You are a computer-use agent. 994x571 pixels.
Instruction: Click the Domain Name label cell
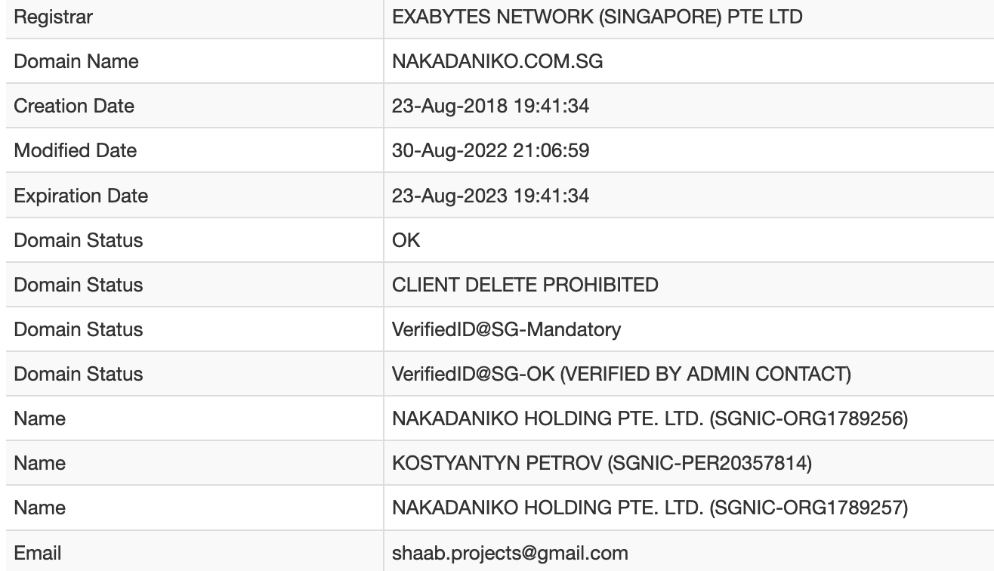76,61
